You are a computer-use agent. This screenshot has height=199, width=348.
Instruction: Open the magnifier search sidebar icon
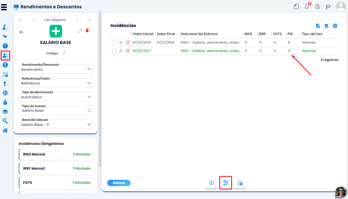(x=5, y=121)
